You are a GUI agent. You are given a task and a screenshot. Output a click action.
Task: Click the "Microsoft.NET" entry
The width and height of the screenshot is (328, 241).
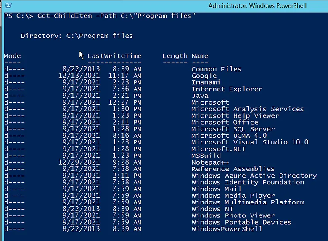tap(219, 149)
